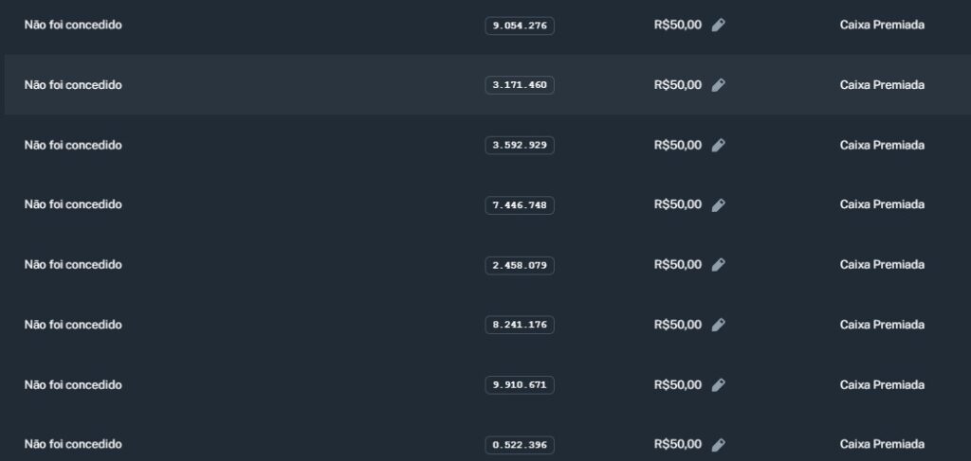The width and height of the screenshot is (971, 461).
Task: Click the R$50,00 amount in the 8.241.176 row
Action: [678, 325]
